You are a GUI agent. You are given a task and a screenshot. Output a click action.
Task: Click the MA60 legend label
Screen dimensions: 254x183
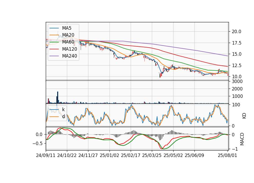(x=68, y=42)
